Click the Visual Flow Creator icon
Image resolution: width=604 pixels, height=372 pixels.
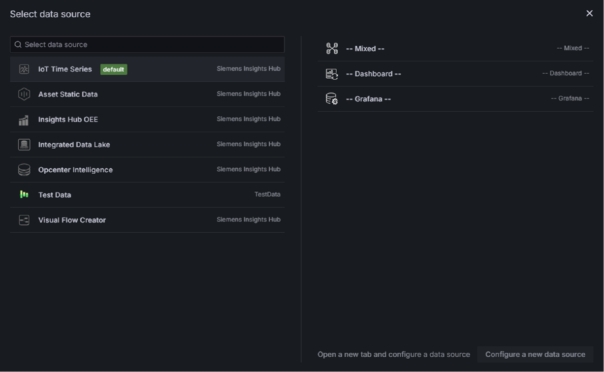tap(24, 220)
